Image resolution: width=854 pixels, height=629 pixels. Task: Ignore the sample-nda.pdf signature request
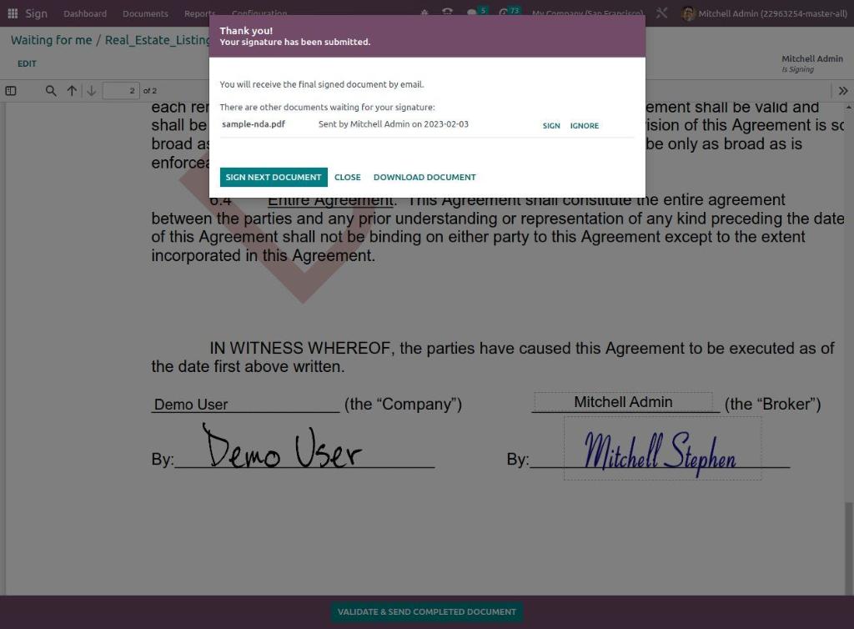click(x=584, y=125)
